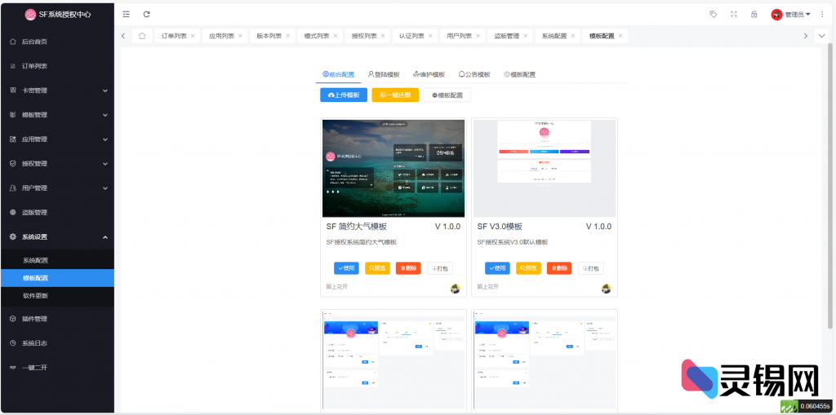This screenshot has width=836, height=415.
Task: Close the 订单列表 tab
Action: (x=193, y=36)
